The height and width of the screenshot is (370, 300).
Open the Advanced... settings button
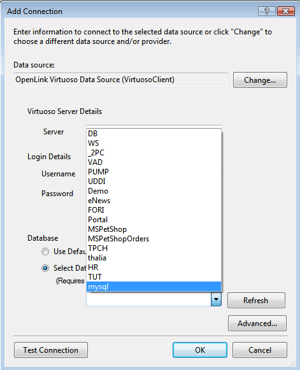[x=257, y=324]
